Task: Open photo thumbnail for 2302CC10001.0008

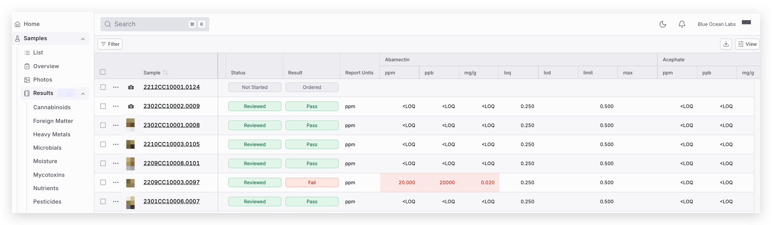Action: (130, 125)
